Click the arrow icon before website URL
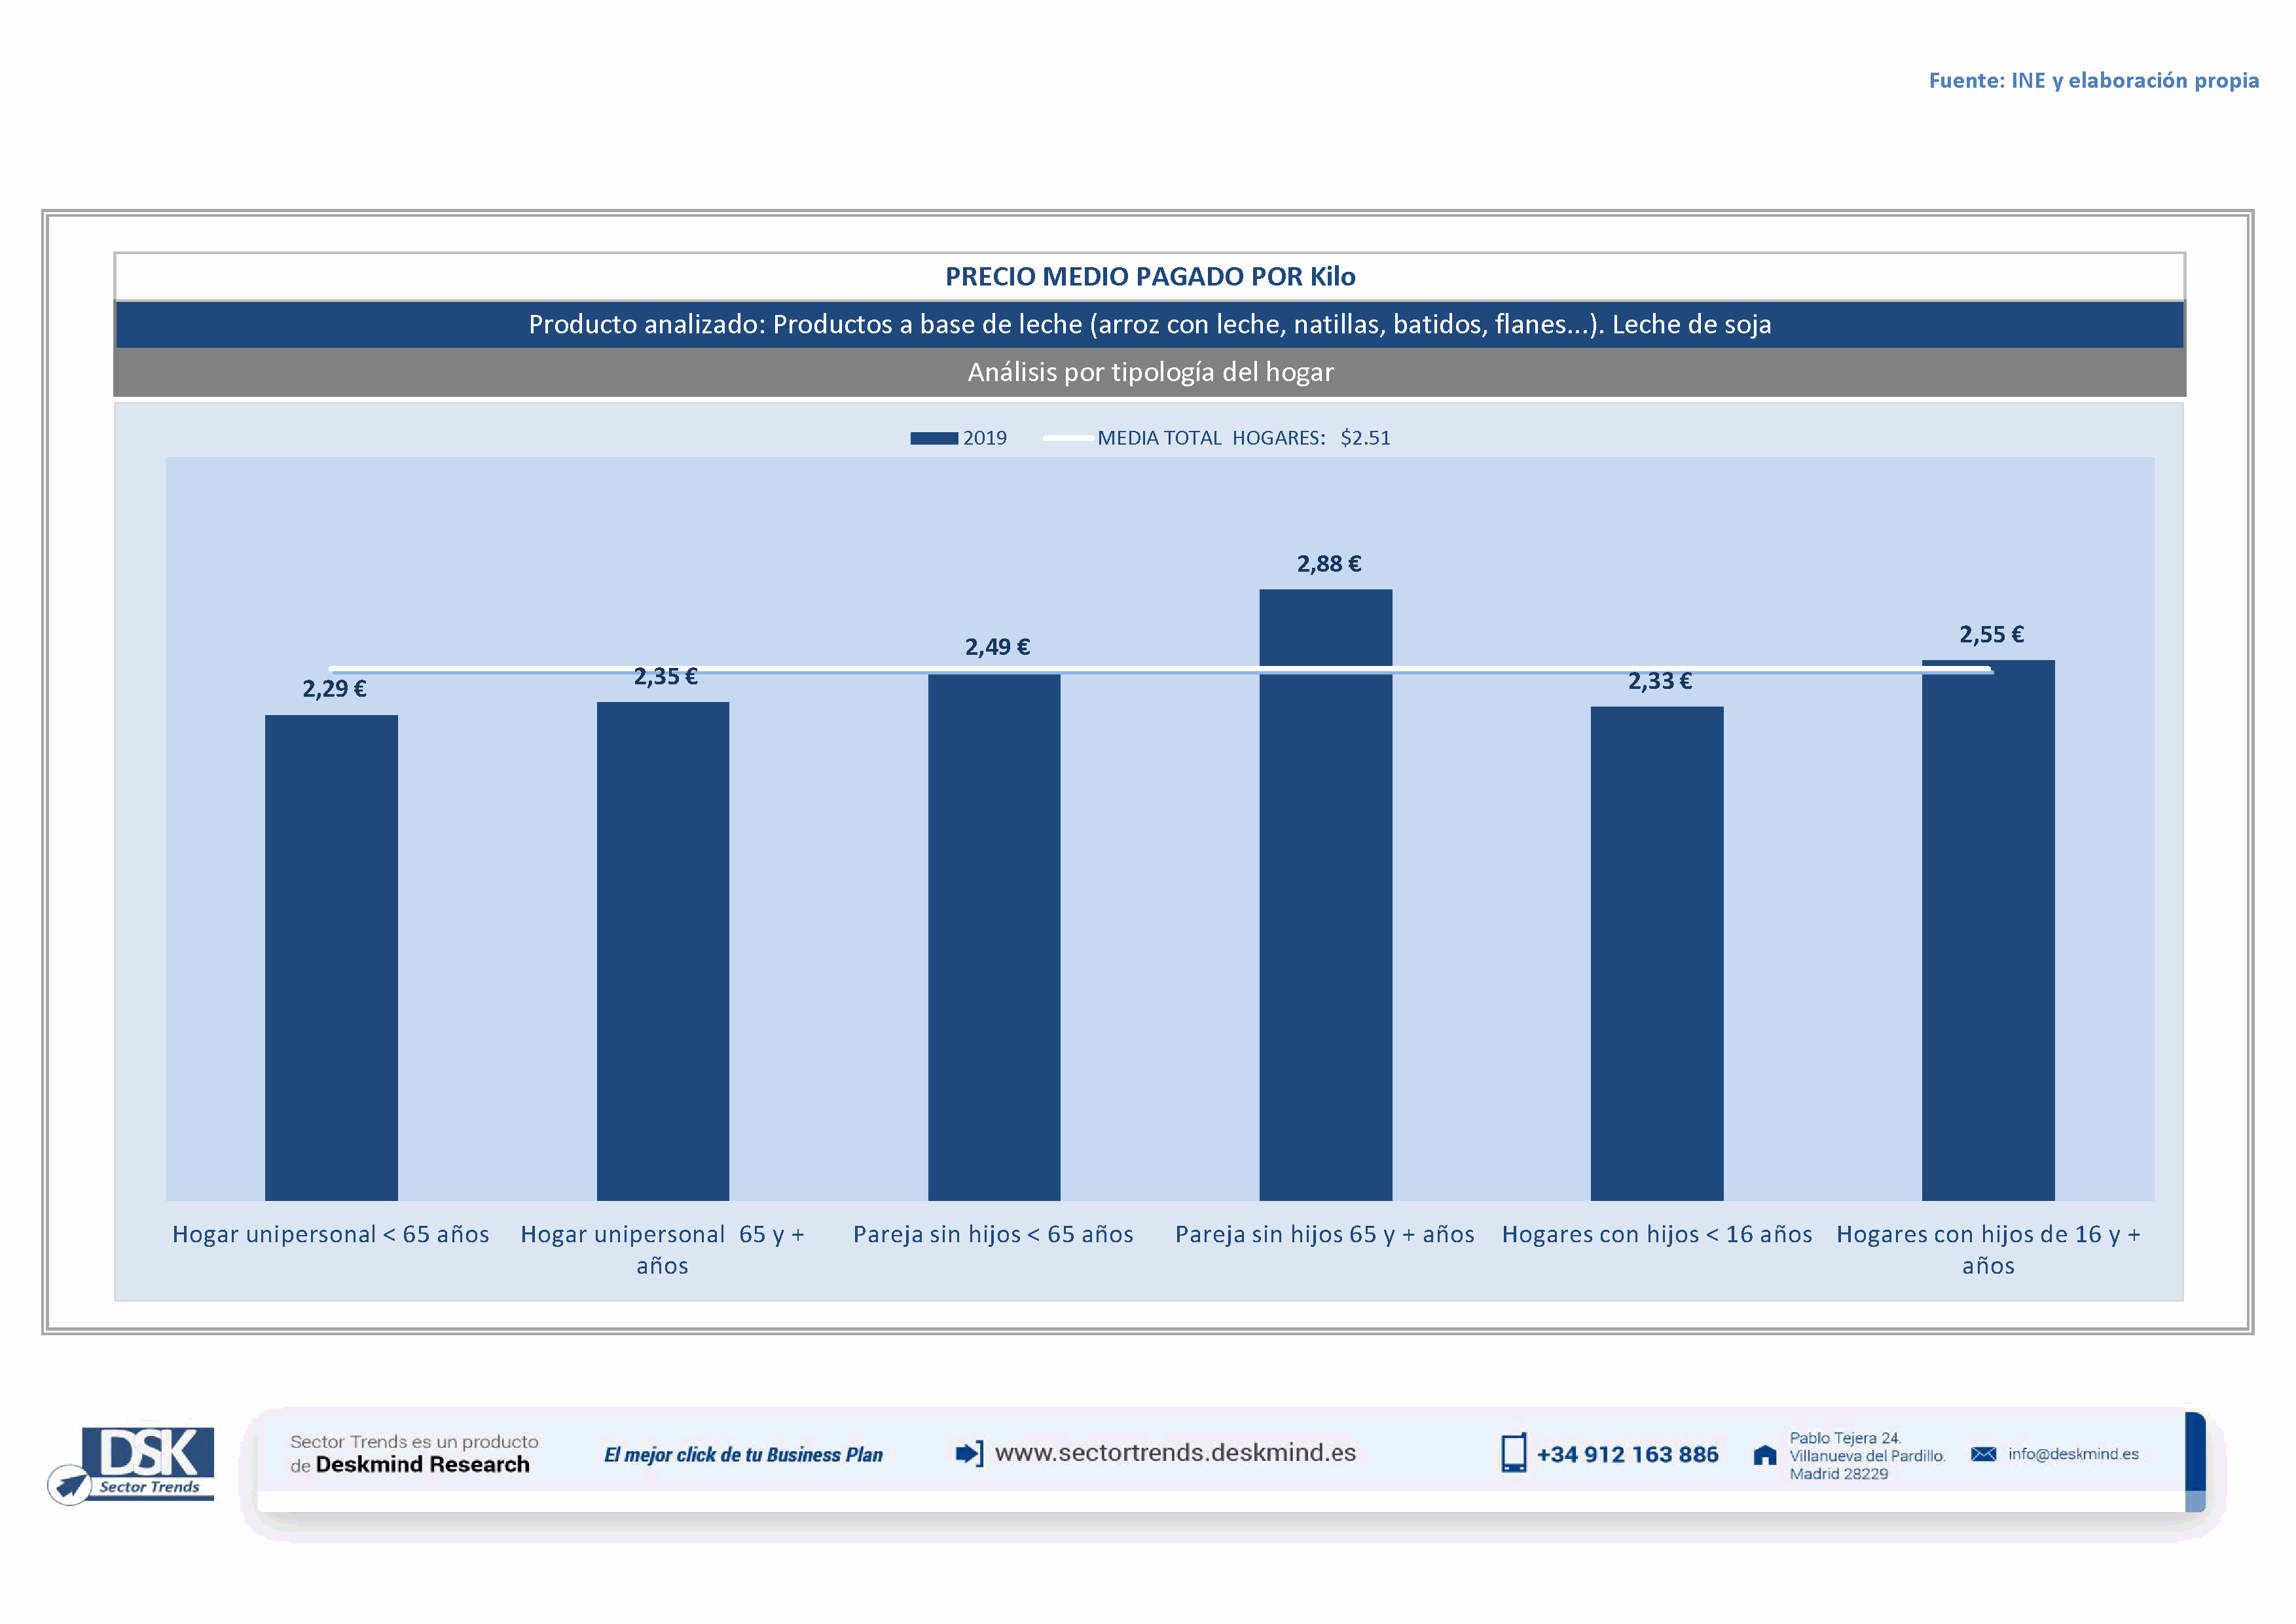This screenshot has height=1624, width=2296. click(968, 1453)
